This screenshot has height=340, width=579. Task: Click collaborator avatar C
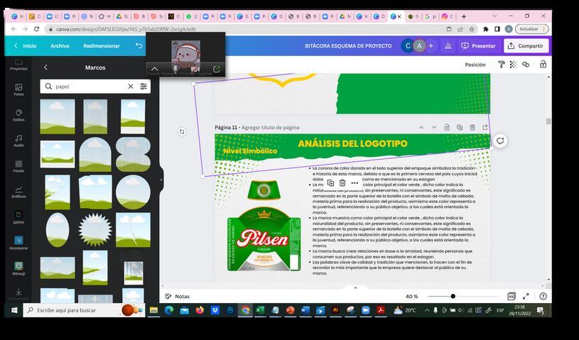point(408,45)
